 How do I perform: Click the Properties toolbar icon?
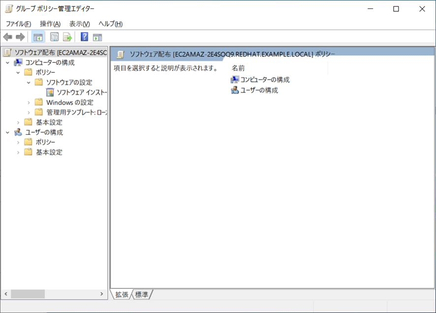pos(54,37)
